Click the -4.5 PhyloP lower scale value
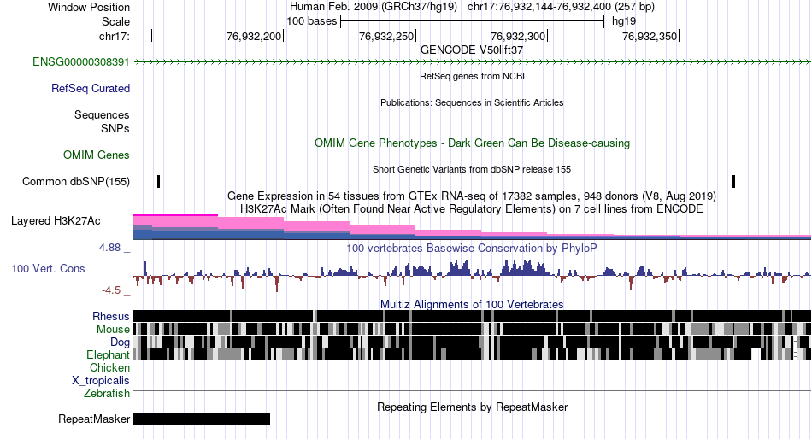Viewport: 812px width, 439px height. point(111,290)
